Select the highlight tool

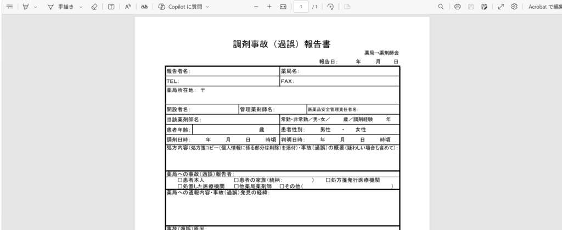pyautogui.click(x=26, y=7)
